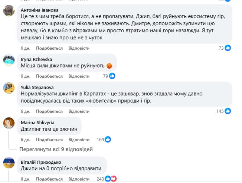Expand 'Переглянути всі 9 відповідей' replies

(x=56, y=149)
